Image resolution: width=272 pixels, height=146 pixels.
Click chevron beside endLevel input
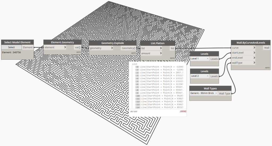click(x=254, y=58)
